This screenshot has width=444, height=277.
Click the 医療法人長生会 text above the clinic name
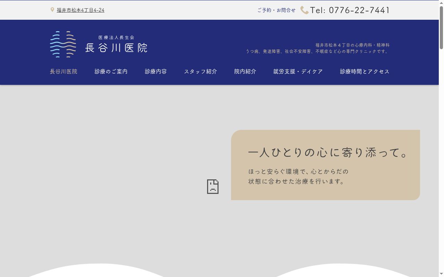116,37
